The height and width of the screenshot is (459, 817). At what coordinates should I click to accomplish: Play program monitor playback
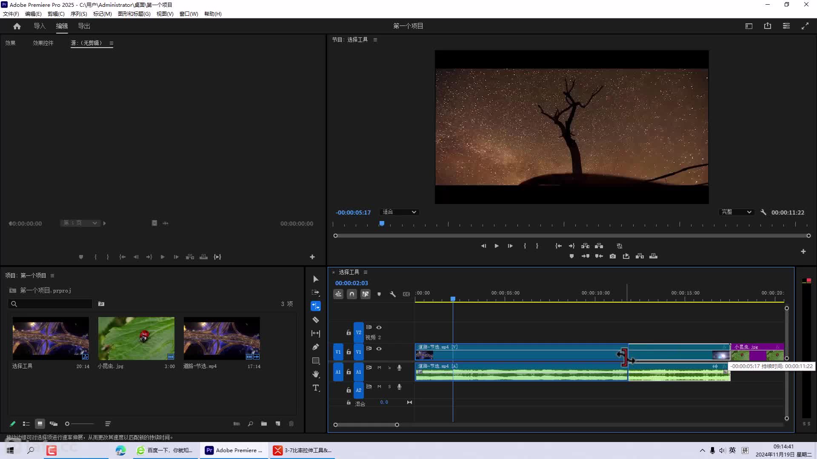497,246
